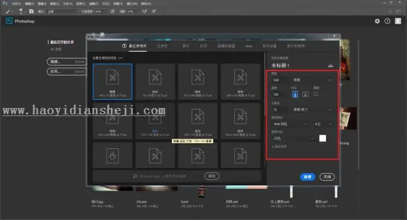Select 最近打开的文件 in the home sidebar

[x=62, y=42]
